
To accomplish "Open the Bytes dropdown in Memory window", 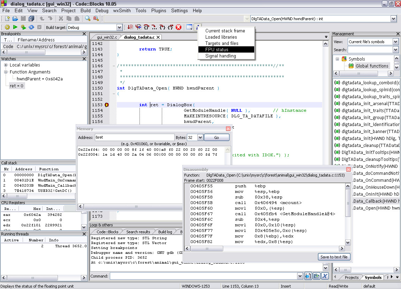I will tap(200, 137).
